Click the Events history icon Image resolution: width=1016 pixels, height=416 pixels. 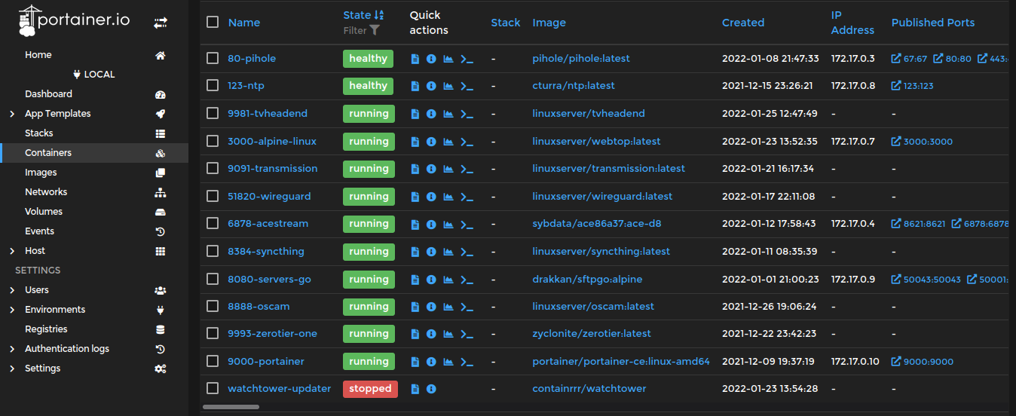point(160,231)
